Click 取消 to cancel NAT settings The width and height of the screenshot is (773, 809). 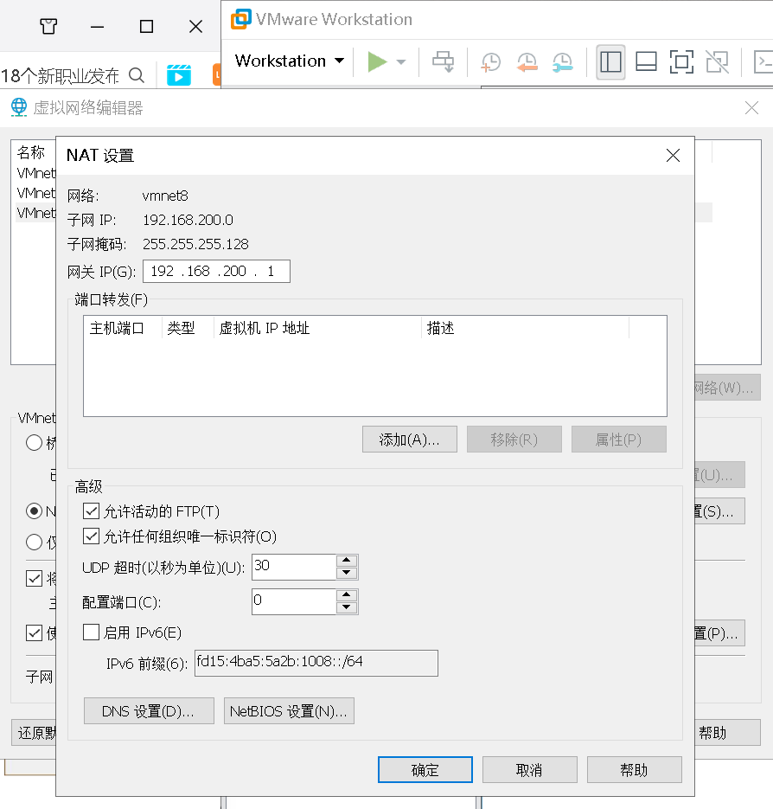click(x=530, y=770)
